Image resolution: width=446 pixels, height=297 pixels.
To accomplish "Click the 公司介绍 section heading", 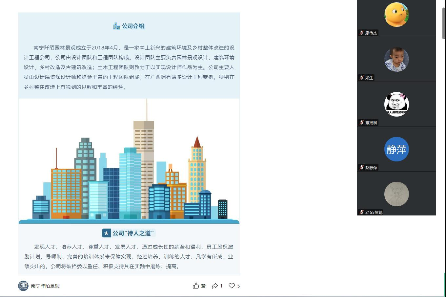I will pos(133,26).
